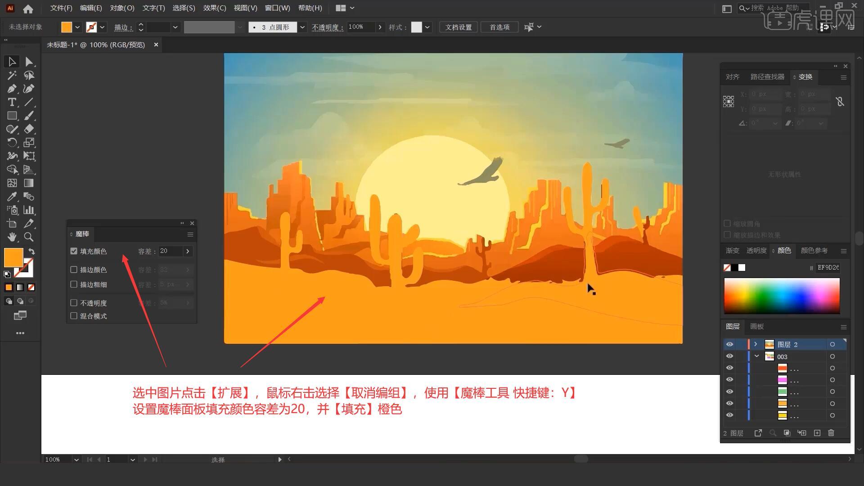Select the Type tool in toolbar
This screenshot has height=486, width=864.
pyautogui.click(x=11, y=102)
